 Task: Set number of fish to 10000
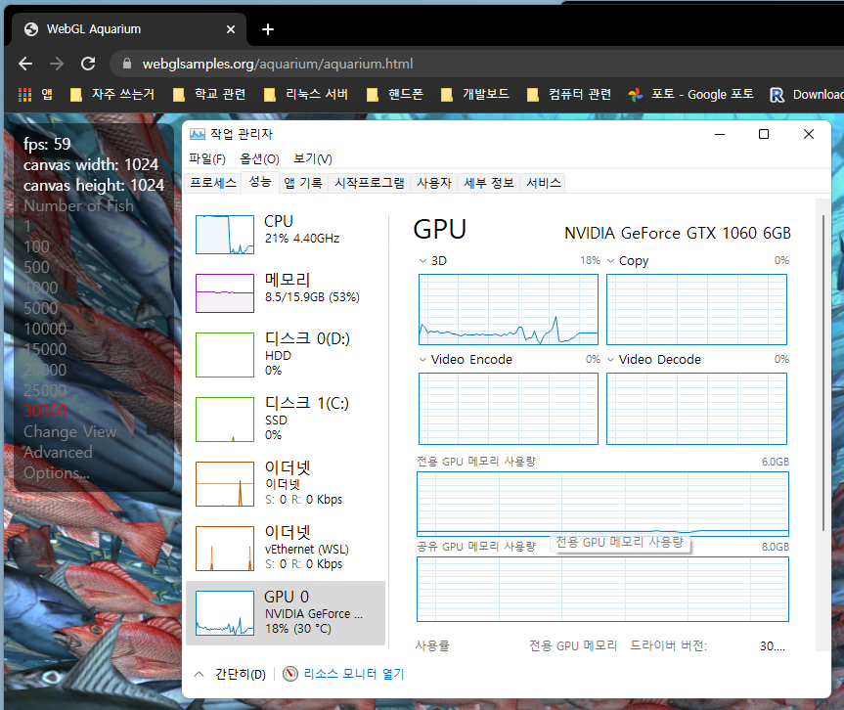(45, 329)
